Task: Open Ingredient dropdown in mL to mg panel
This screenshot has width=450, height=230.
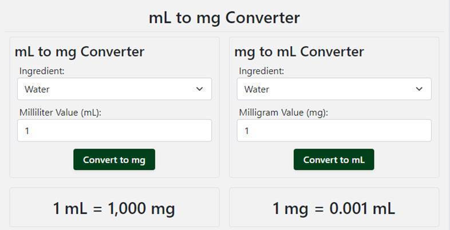Action: [x=115, y=89]
